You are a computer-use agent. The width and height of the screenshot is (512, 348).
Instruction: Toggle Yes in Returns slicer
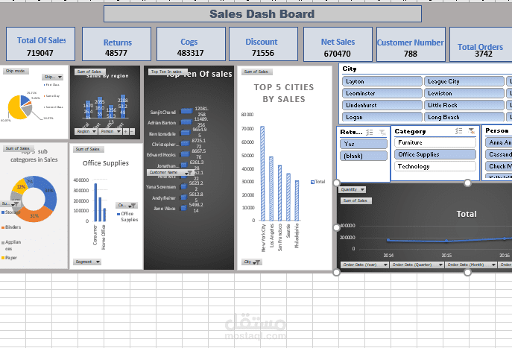click(364, 144)
